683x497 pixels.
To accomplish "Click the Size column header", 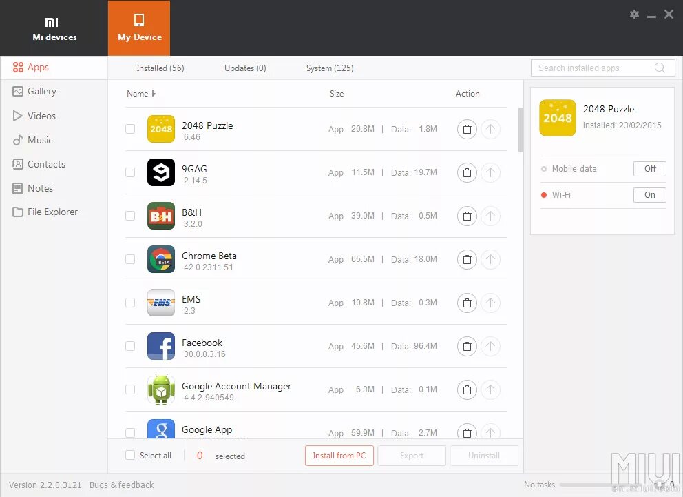I will click(x=337, y=93).
